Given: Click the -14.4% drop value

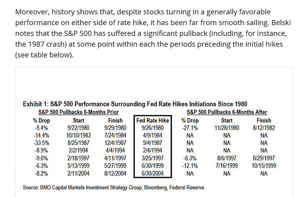Looking at the screenshot, I should 41,135.
